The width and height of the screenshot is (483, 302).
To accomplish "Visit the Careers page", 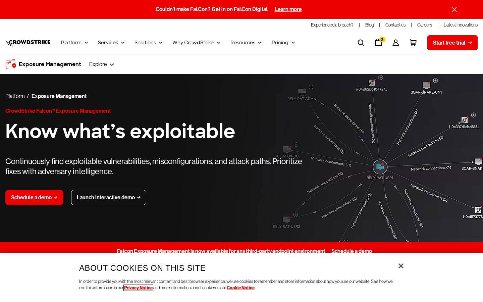I will point(425,25).
